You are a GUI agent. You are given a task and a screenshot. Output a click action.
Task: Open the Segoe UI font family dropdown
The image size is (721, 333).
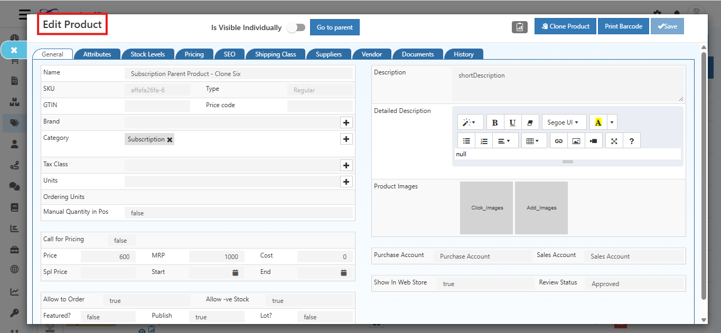click(x=564, y=122)
